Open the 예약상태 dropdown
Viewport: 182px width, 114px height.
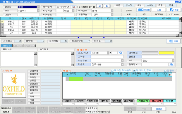tap(112, 11)
